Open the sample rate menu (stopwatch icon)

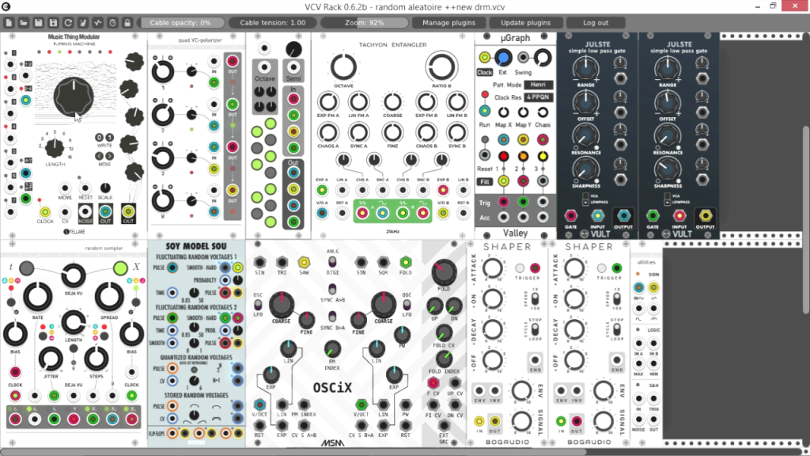(112, 23)
